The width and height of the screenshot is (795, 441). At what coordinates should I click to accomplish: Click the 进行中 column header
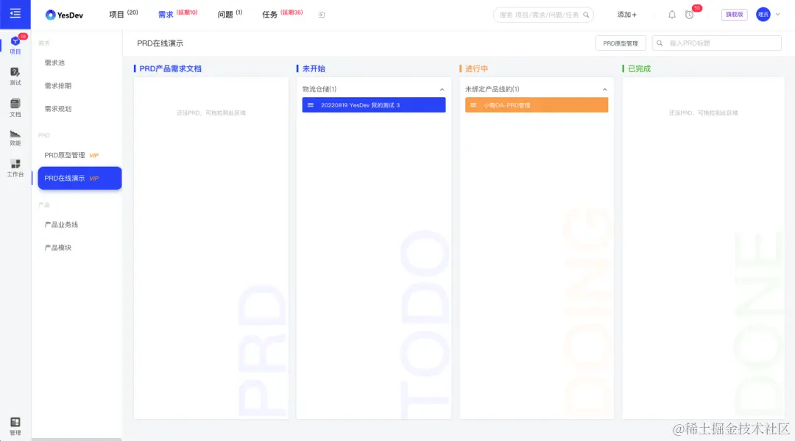(476, 68)
